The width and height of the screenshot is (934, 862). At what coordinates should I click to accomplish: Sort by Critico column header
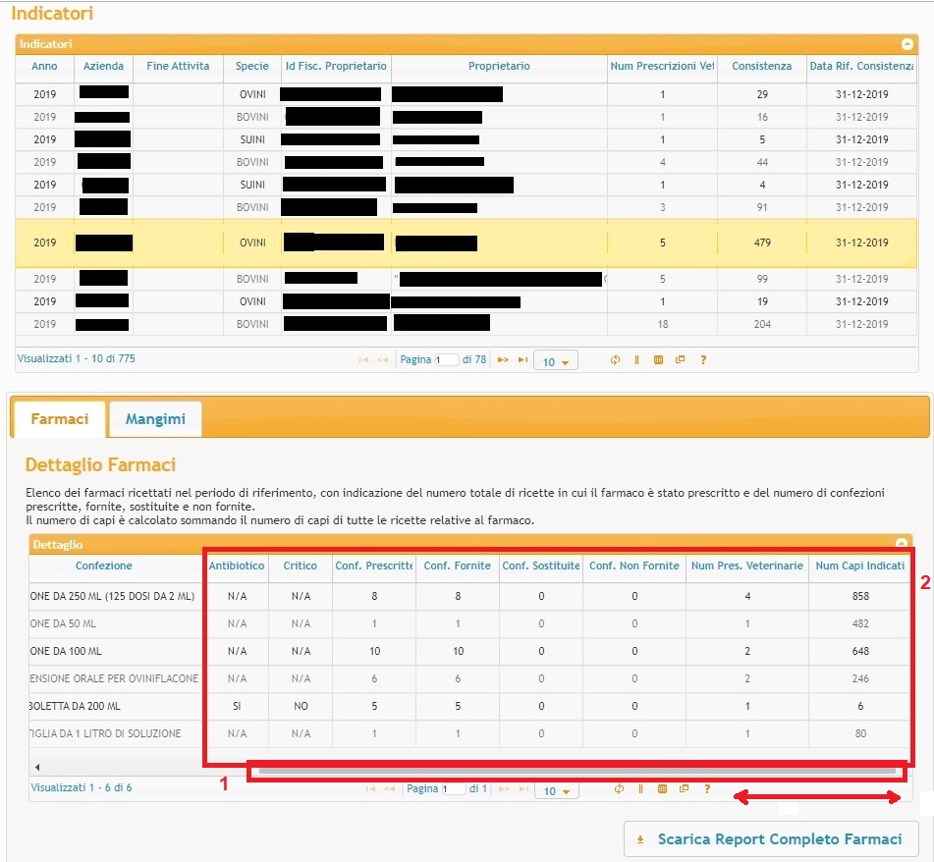tap(301, 566)
